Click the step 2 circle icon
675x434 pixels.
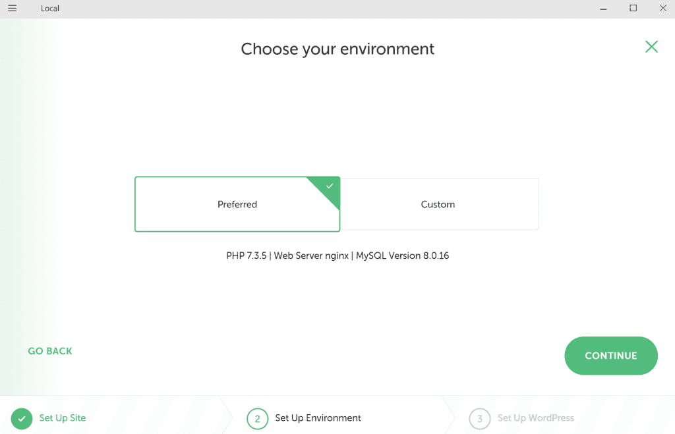pos(258,418)
